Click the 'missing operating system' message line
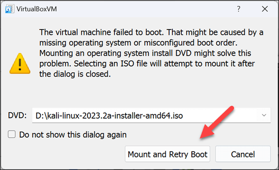The width and height of the screenshot is (279, 170). pos(138,43)
